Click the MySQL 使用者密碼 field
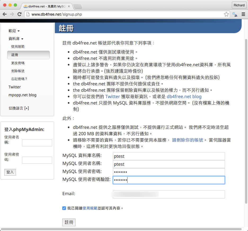 click(x=169, y=172)
